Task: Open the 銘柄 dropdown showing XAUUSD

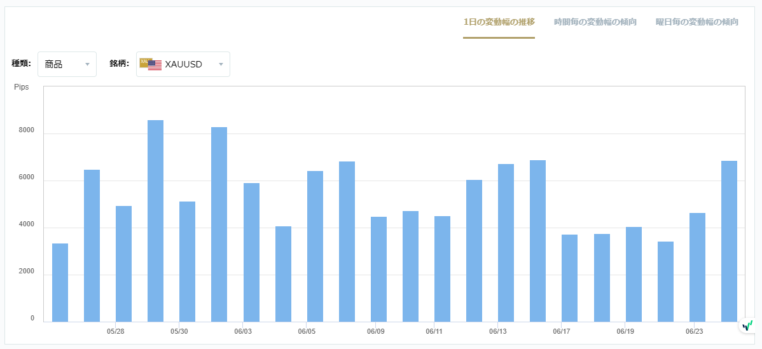Action: tap(183, 64)
